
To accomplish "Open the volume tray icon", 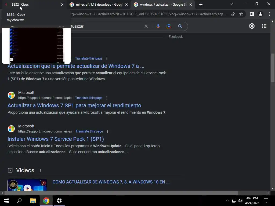I will coord(240,201).
